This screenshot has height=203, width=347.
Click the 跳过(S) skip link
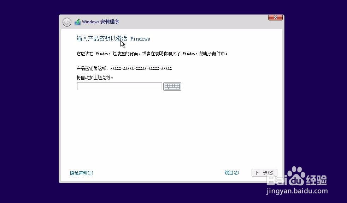click(x=232, y=173)
